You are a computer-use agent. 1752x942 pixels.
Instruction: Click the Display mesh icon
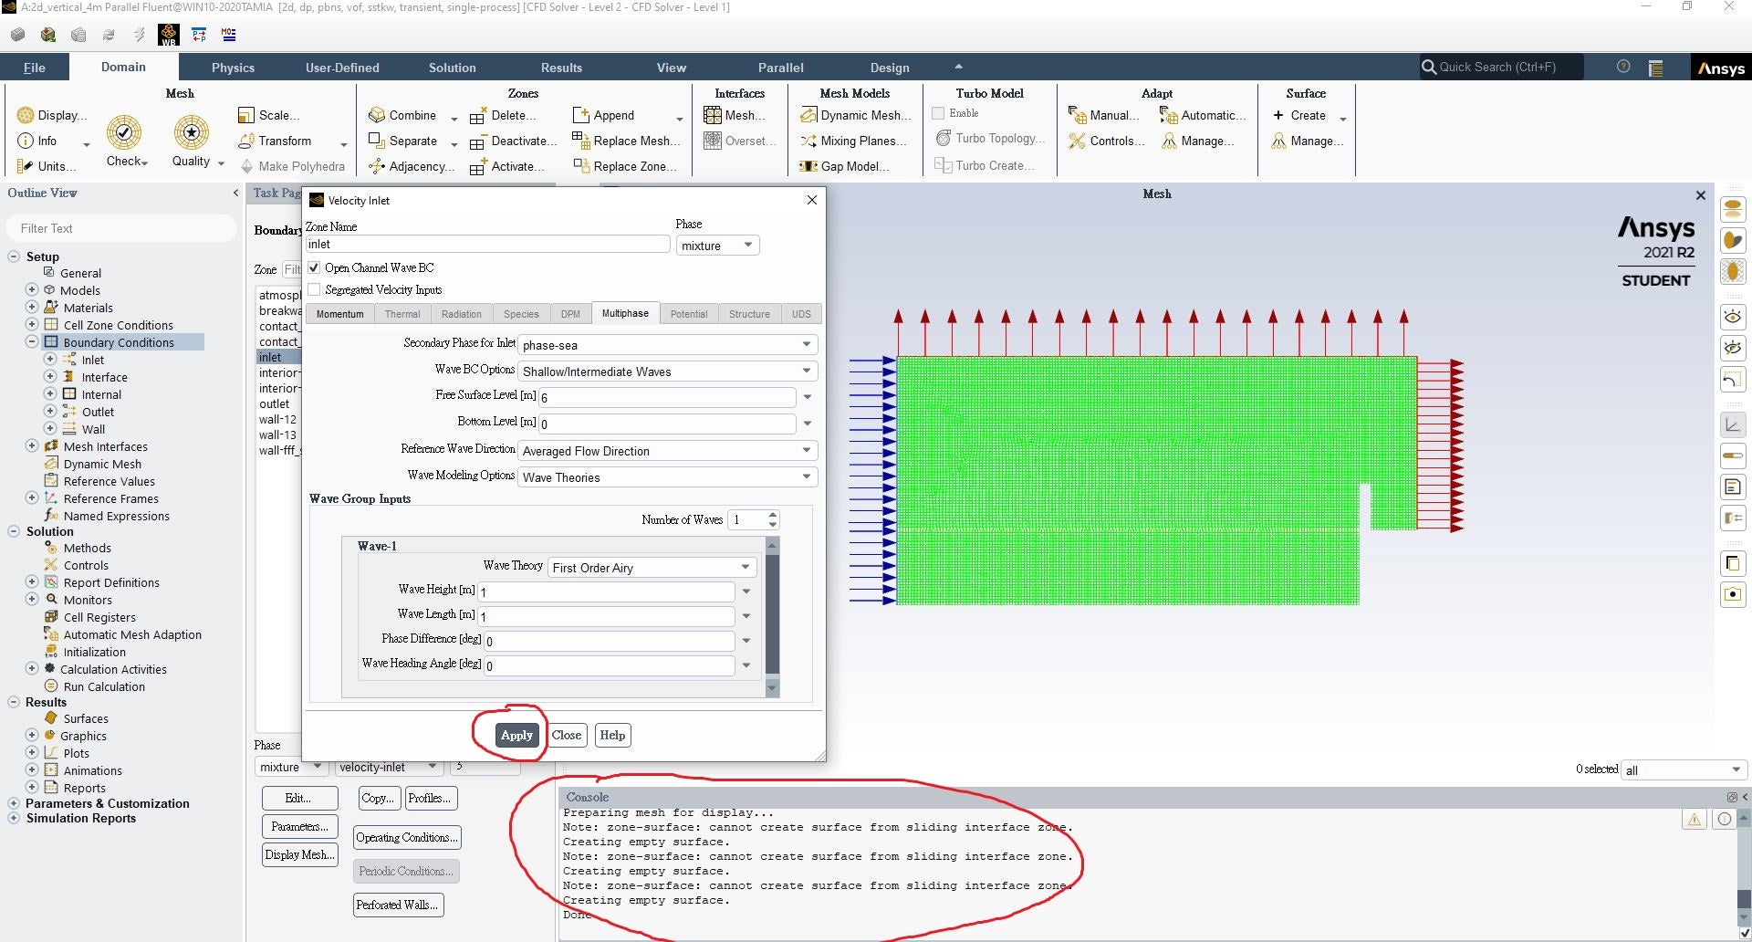point(26,115)
